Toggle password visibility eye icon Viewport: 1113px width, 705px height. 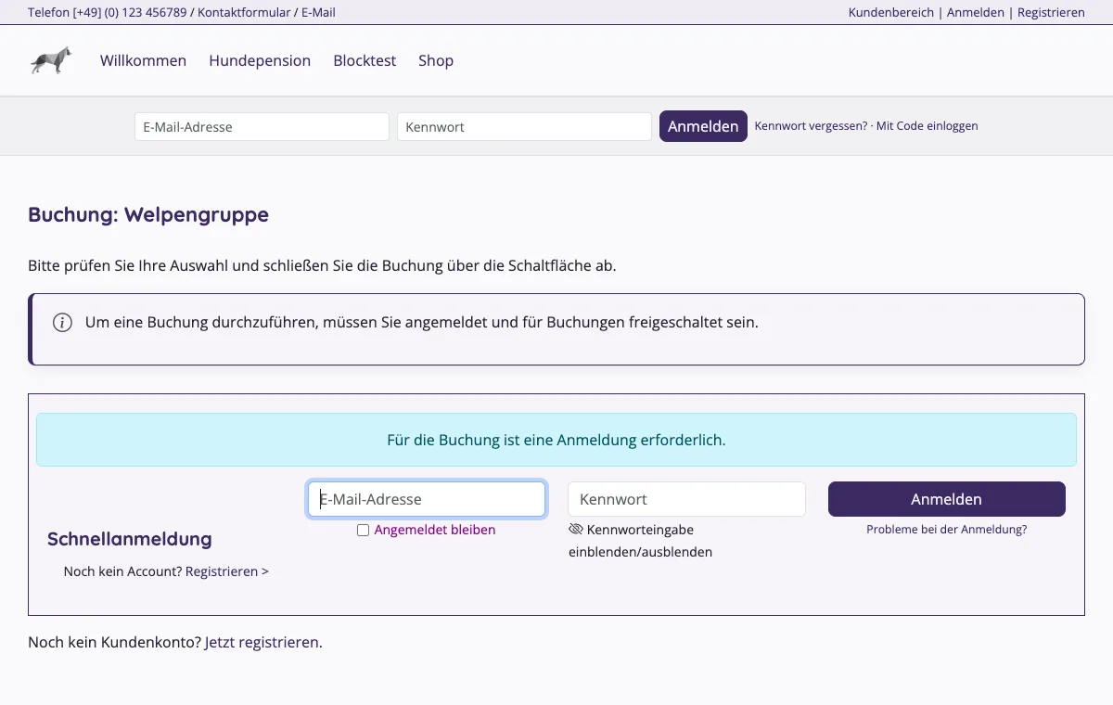pos(576,530)
